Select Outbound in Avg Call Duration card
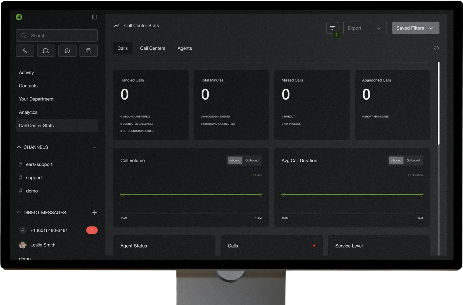The image size is (463, 305). pyautogui.click(x=413, y=160)
